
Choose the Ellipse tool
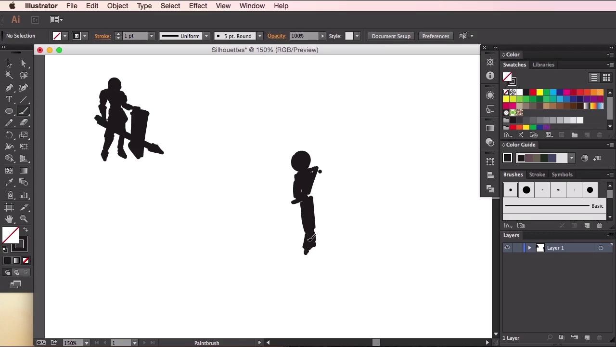click(x=9, y=111)
